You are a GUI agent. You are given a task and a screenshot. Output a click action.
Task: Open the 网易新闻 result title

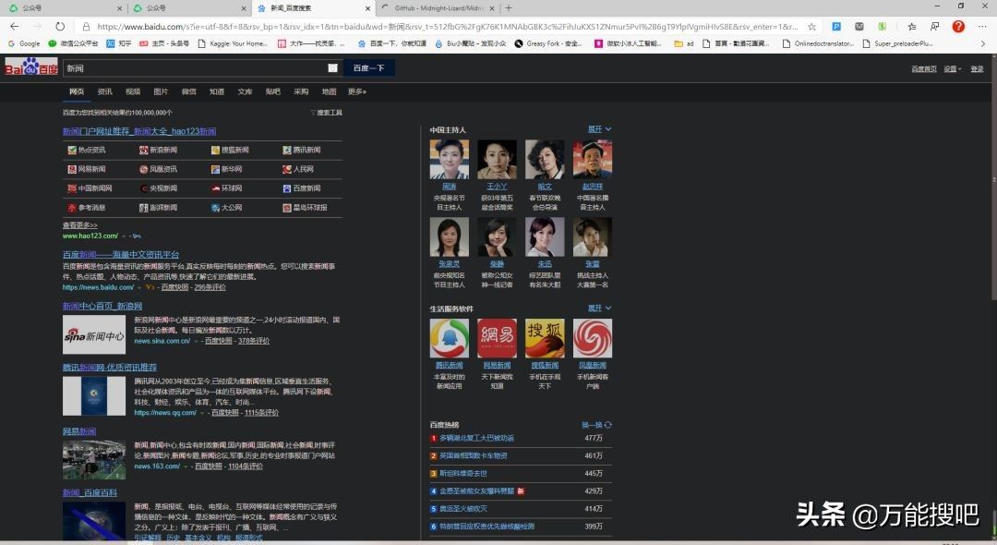(79, 431)
